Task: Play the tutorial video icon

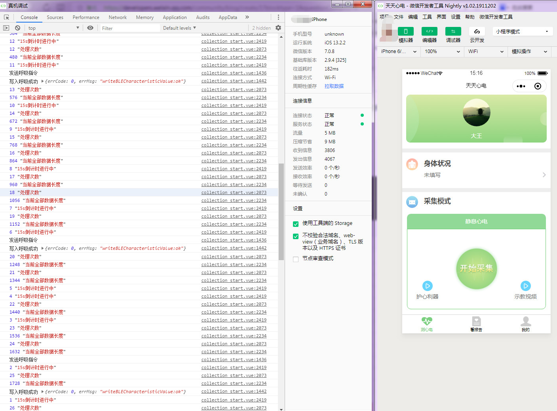Action: click(x=525, y=286)
